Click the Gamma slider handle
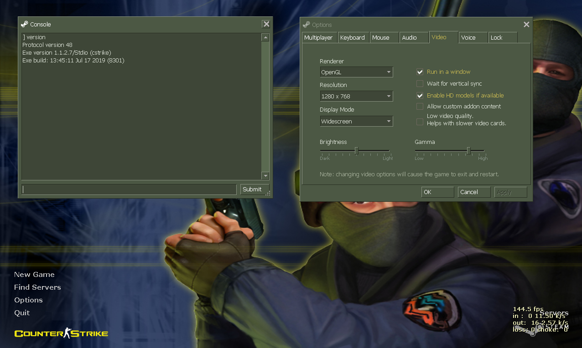582x348 pixels. pyautogui.click(x=468, y=151)
